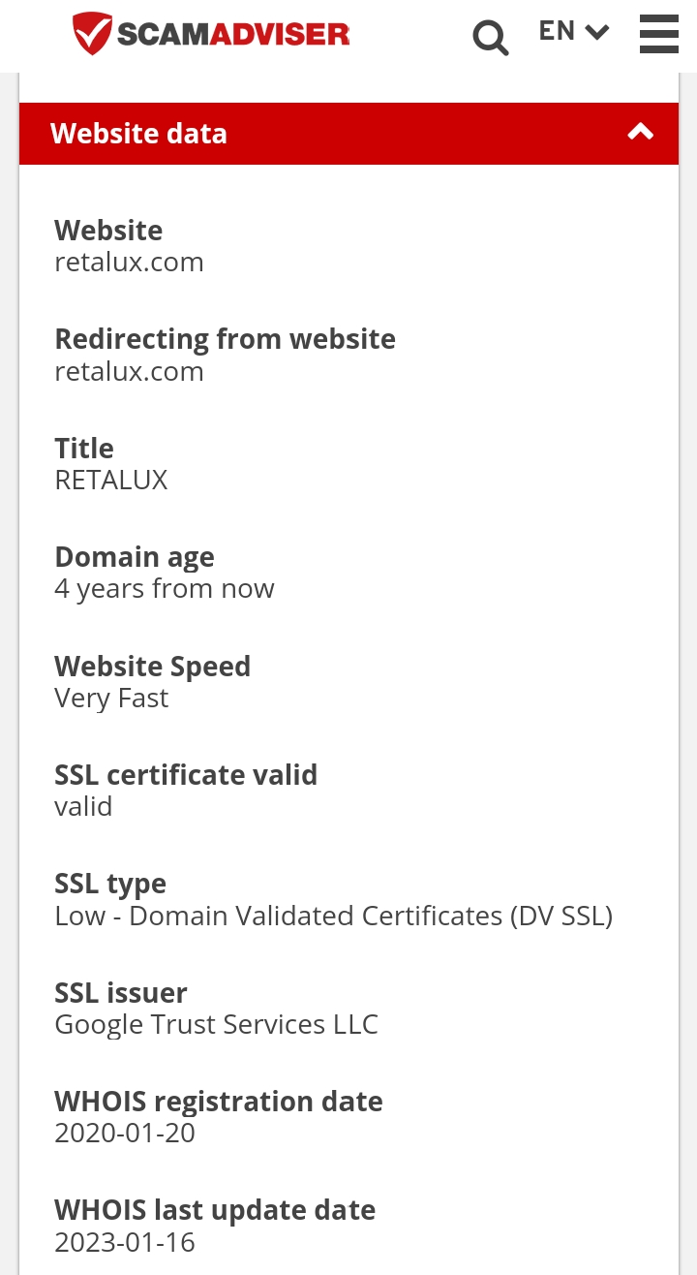Open the hamburger menu icon

(x=659, y=34)
